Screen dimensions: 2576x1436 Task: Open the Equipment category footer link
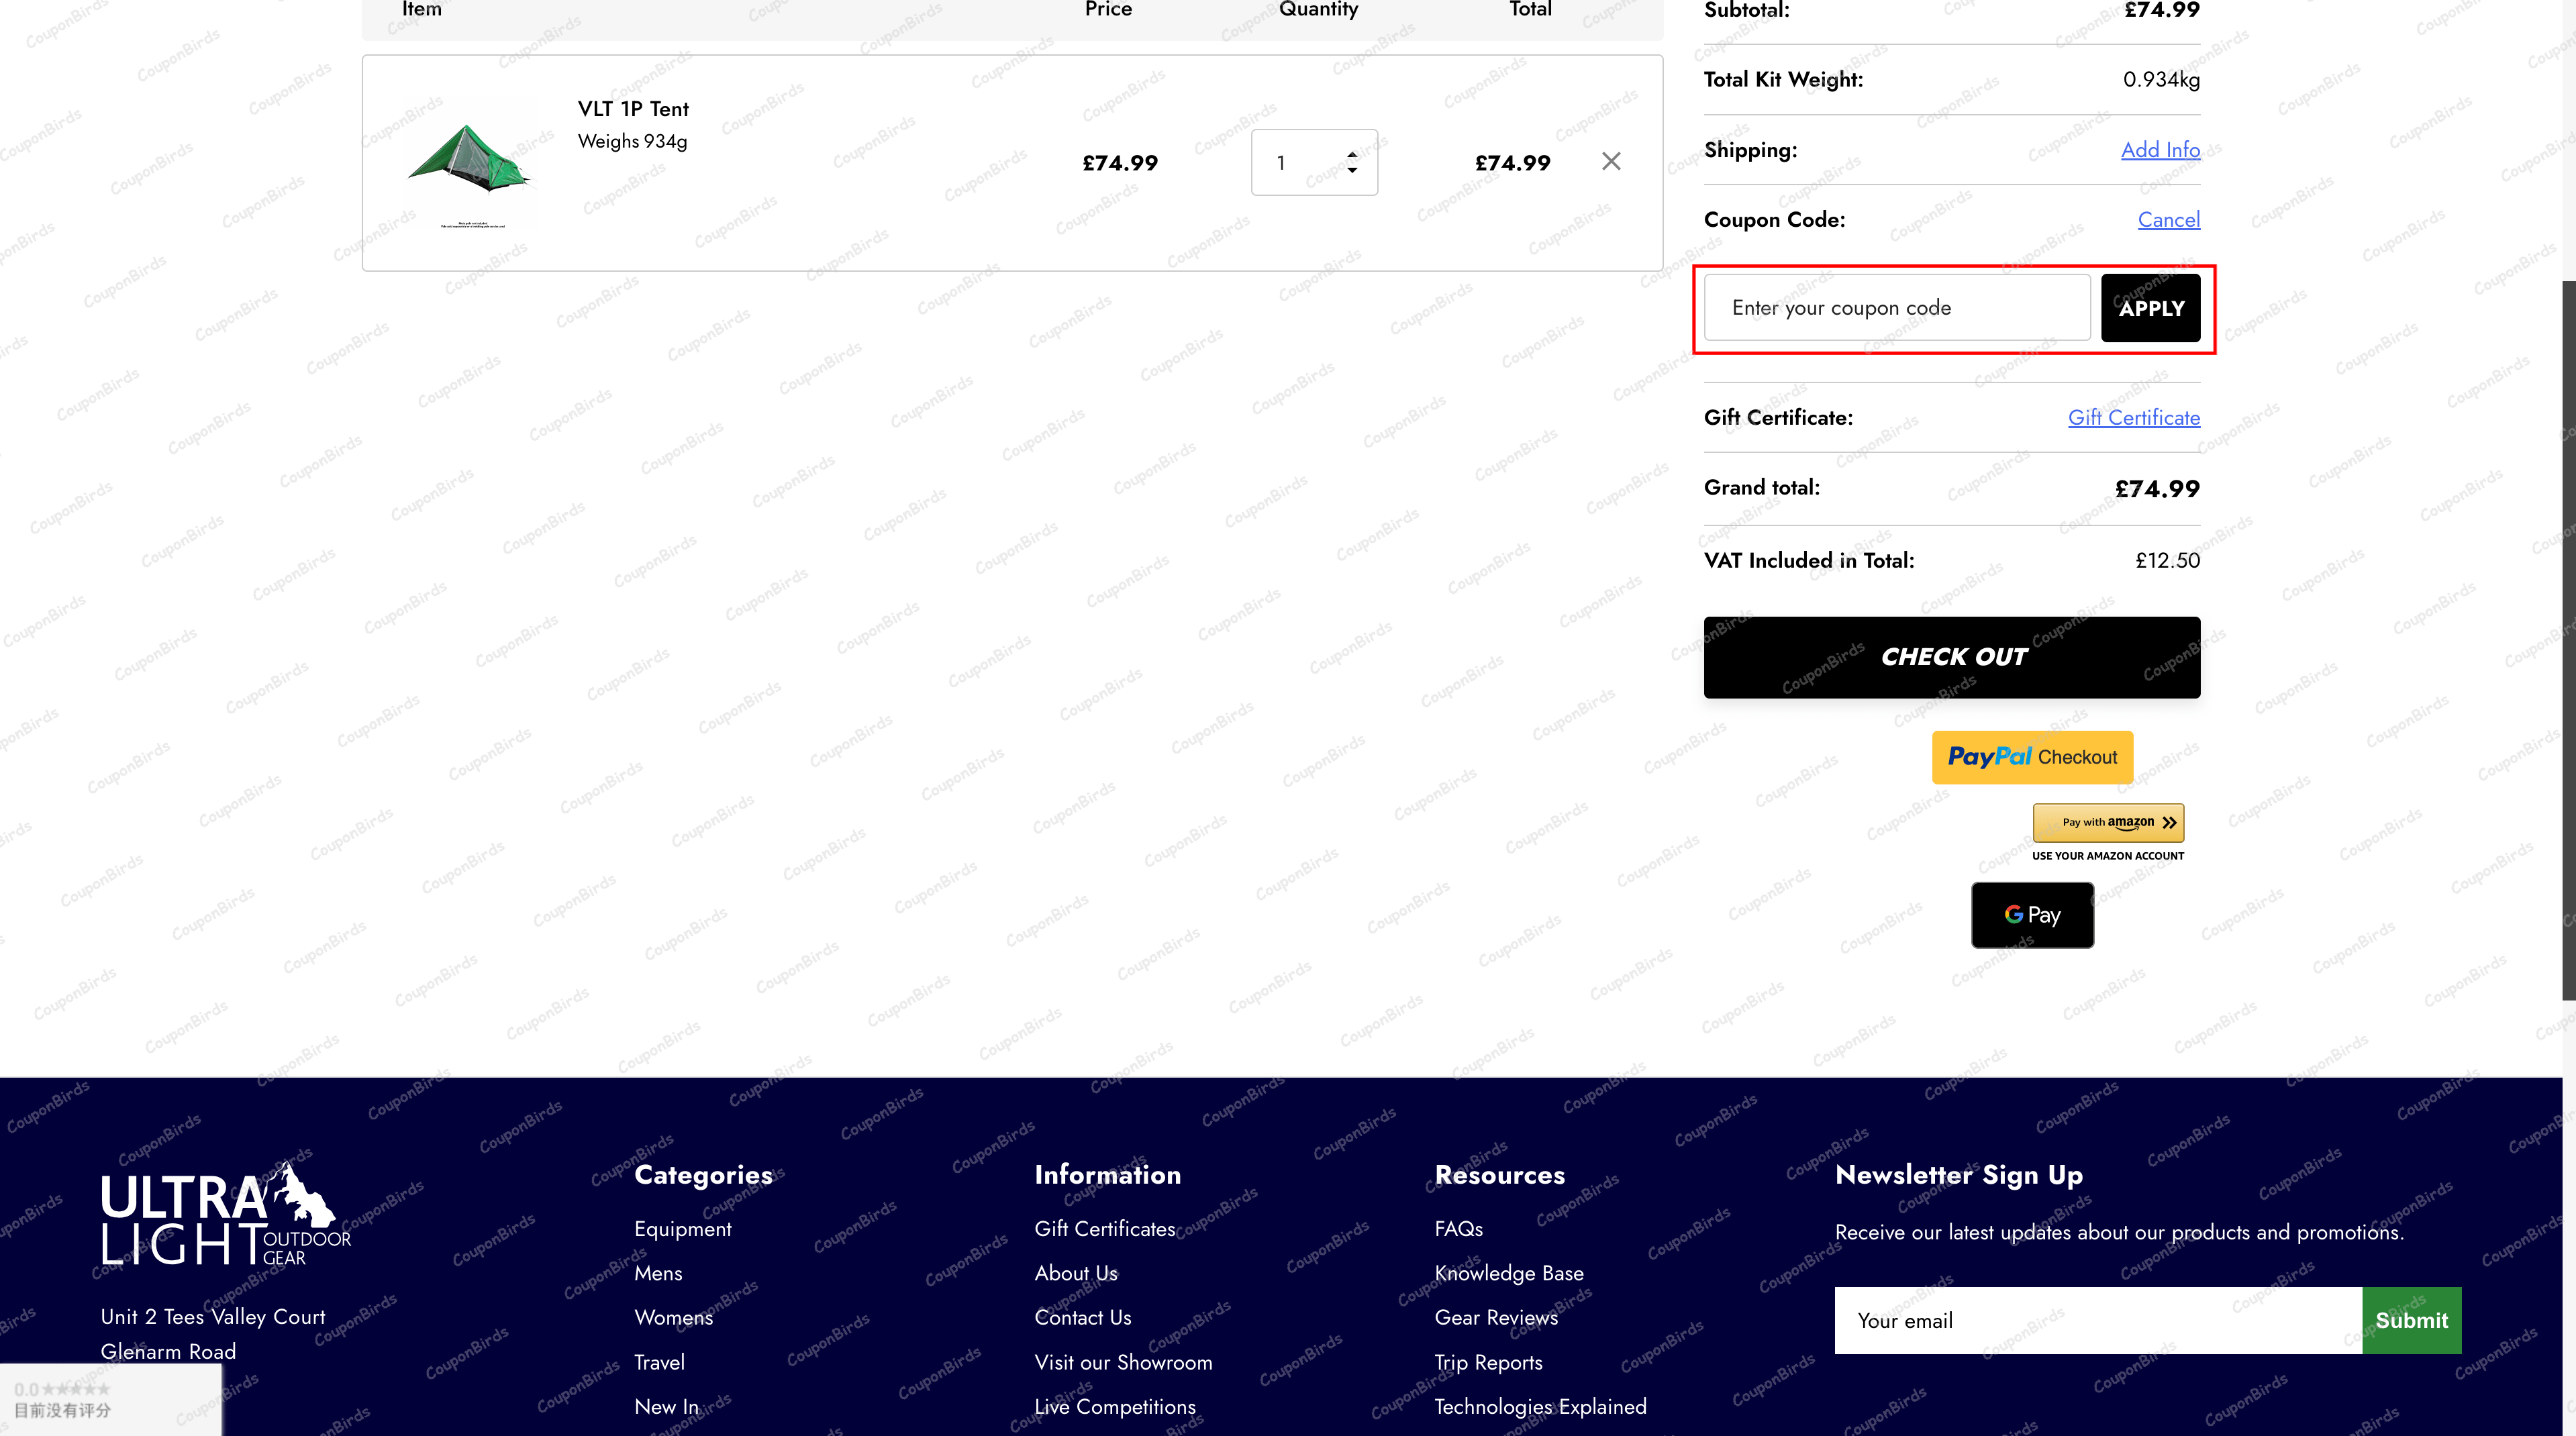click(682, 1229)
